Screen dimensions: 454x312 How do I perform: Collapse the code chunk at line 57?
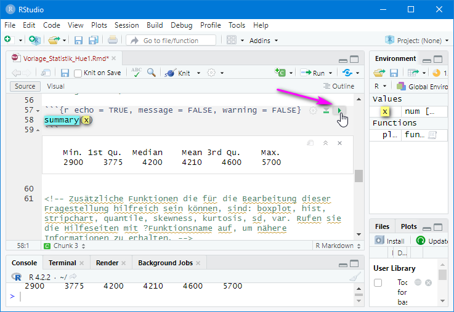[x=38, y=111]
